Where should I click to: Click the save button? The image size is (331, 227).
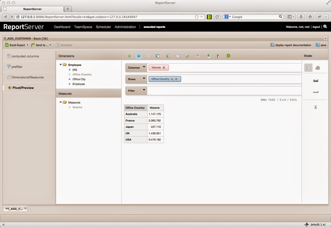click(x=321, y=45)
